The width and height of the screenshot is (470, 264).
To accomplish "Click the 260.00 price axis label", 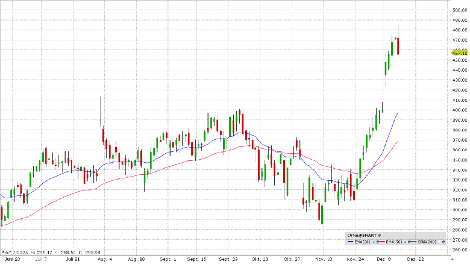I will (460, 250).
